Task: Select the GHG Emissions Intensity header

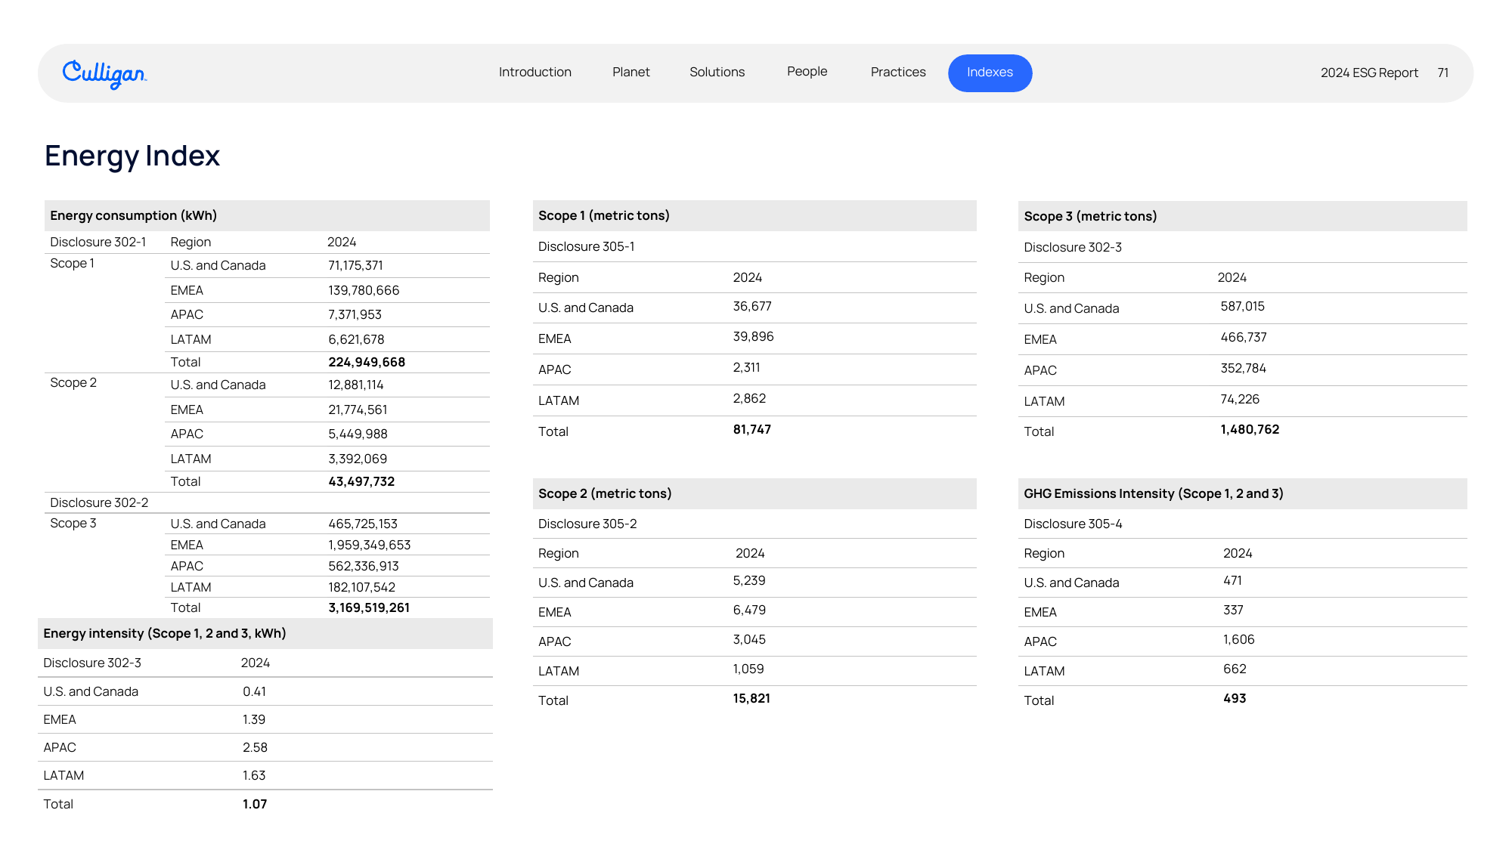Action: tap(1242, 494)
